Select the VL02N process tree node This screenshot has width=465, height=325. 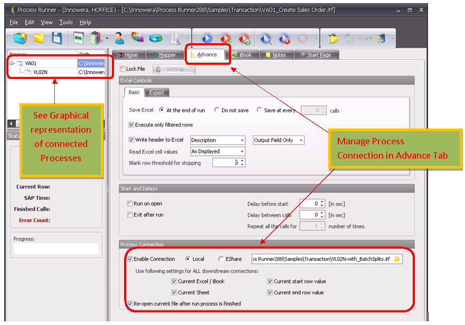[x=41, y=72]
